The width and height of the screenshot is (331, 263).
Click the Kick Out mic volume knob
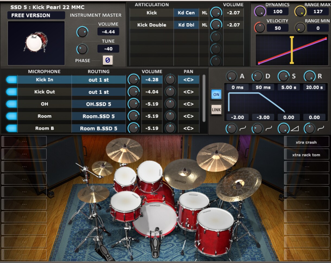coord(133,92)
